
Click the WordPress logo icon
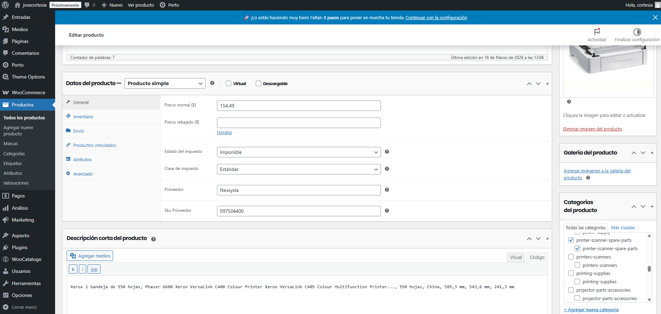pyautogui.click(x=5, y=5)
